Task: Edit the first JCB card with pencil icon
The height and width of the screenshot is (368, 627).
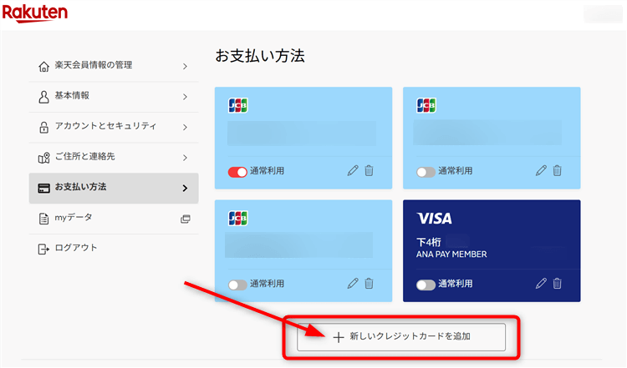Action: (353, 171)
